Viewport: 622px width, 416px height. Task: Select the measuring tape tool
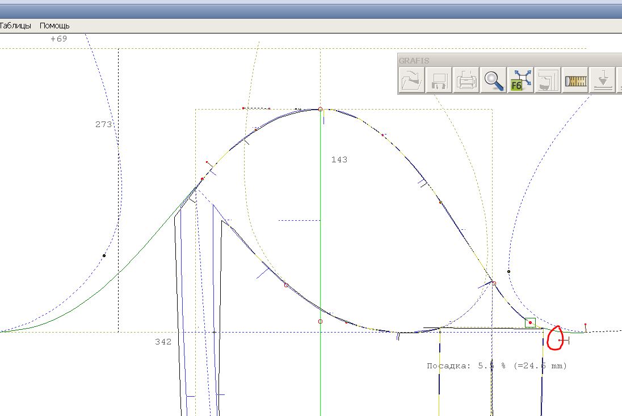coord(575,80)
